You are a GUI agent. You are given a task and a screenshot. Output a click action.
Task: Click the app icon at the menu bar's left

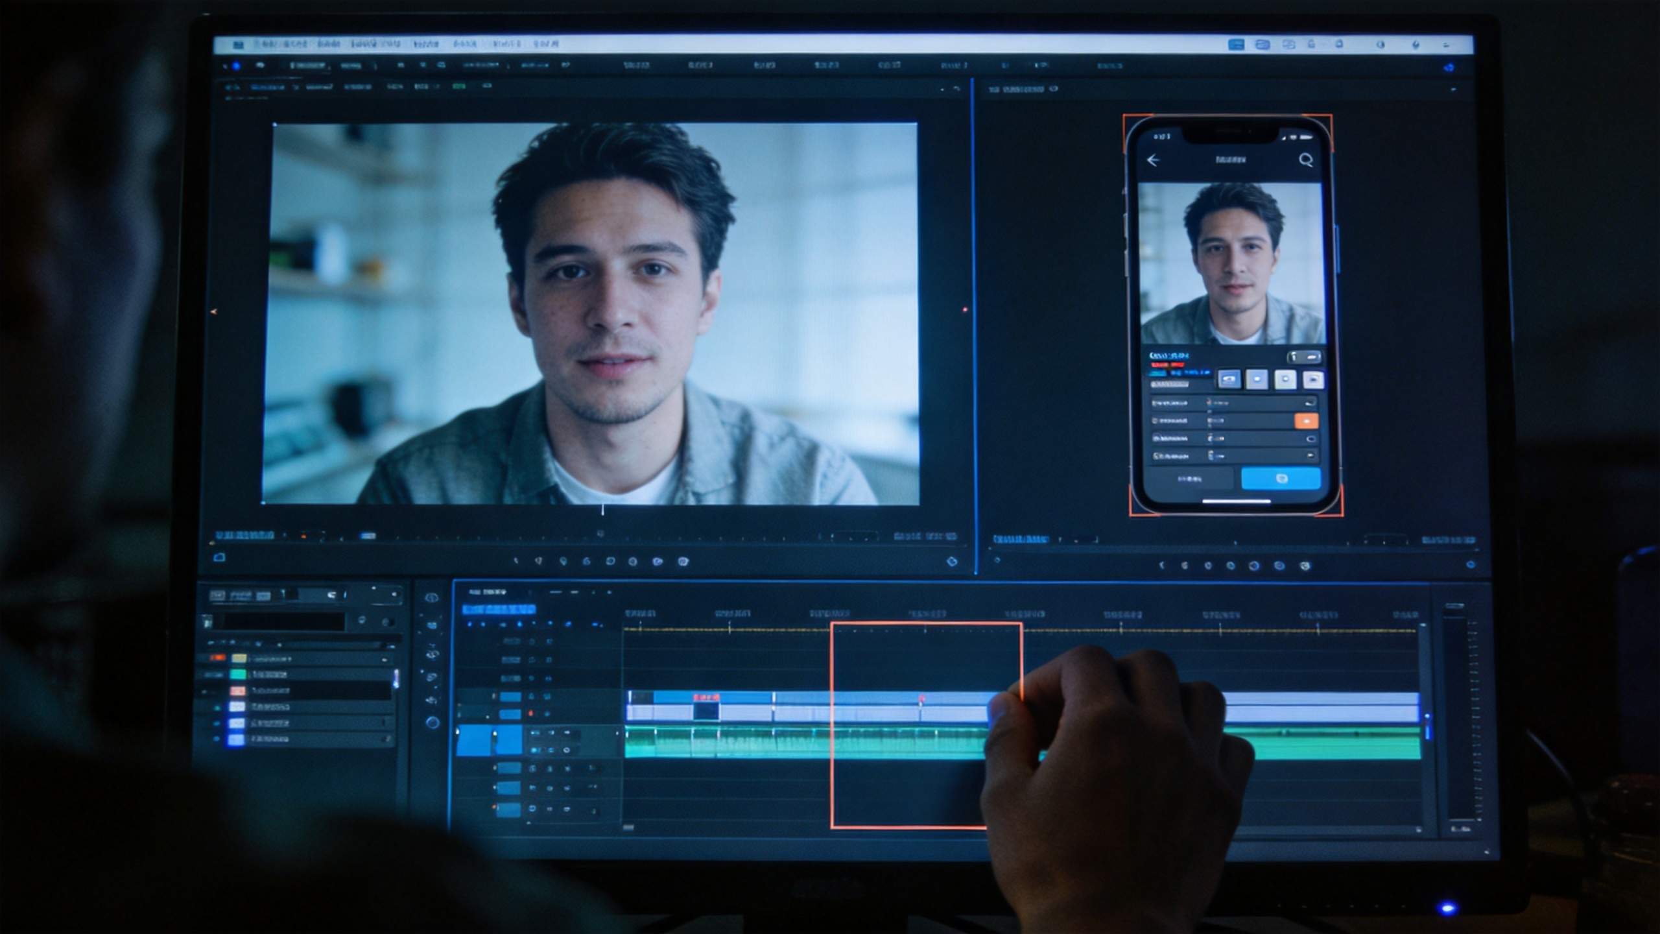(x=238, y=45)
